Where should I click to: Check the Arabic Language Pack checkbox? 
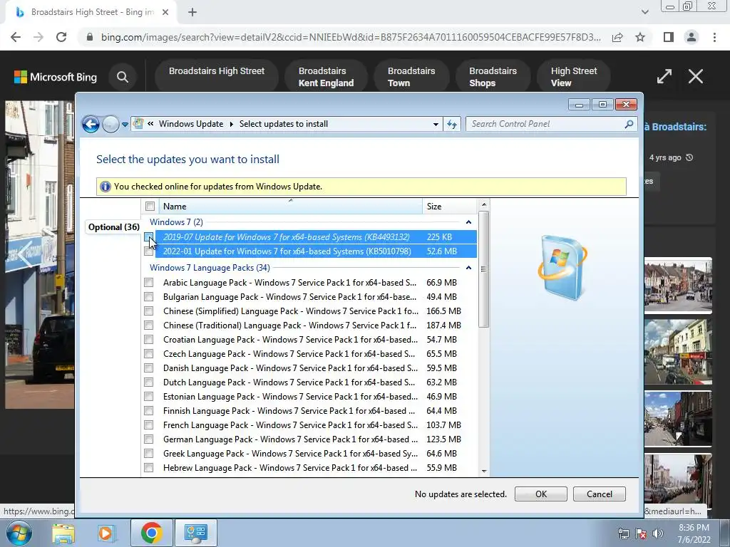[148, 282]
